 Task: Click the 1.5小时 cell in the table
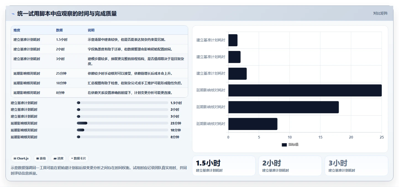click(x=62, y=40)
